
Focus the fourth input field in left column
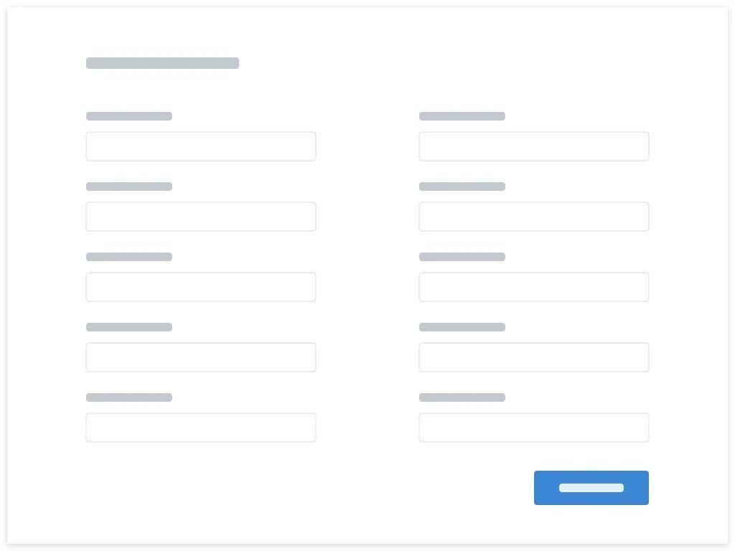click(x=201, y=357)
